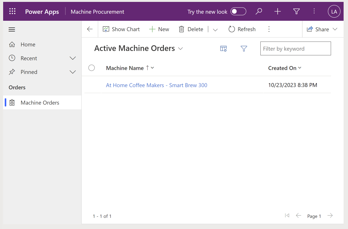Screen dimensions: 348x229
Task: Click Refresh button
Action: coord(242,29)
